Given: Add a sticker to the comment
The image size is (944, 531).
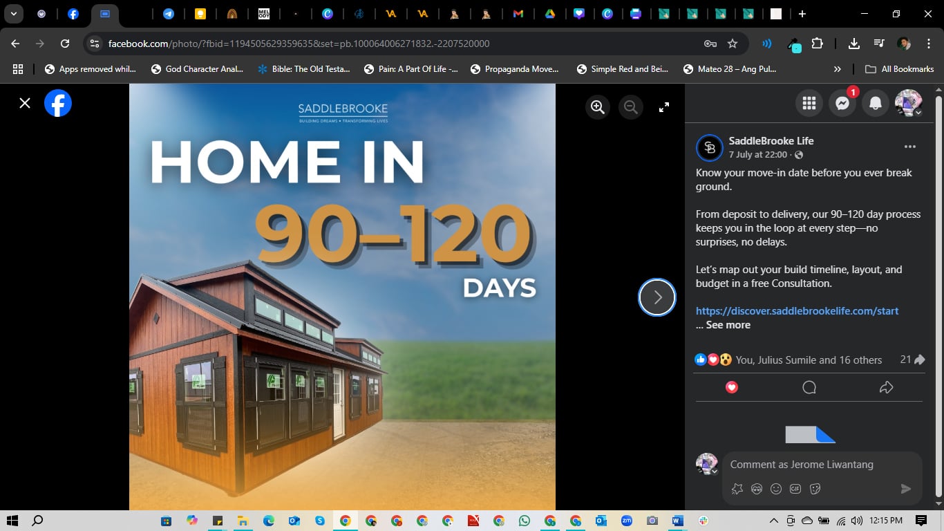Looking at the screenshot, I should 815,489.
